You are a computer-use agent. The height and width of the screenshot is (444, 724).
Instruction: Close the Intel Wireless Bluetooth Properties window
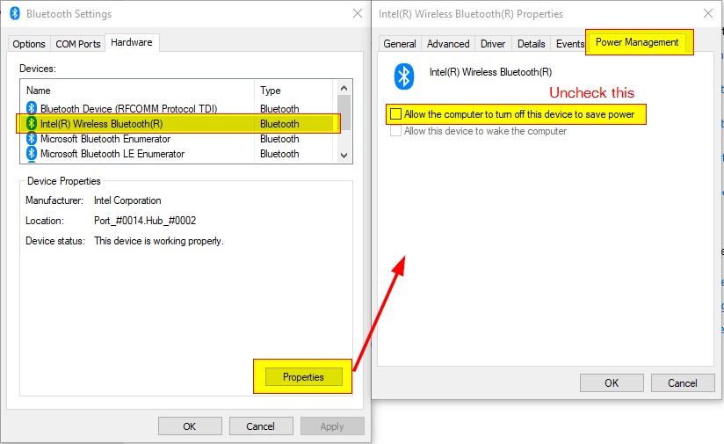pos(708,13)
